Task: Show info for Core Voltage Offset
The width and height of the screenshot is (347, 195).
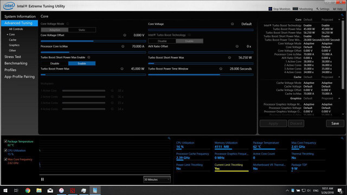Action: (125, 35)
